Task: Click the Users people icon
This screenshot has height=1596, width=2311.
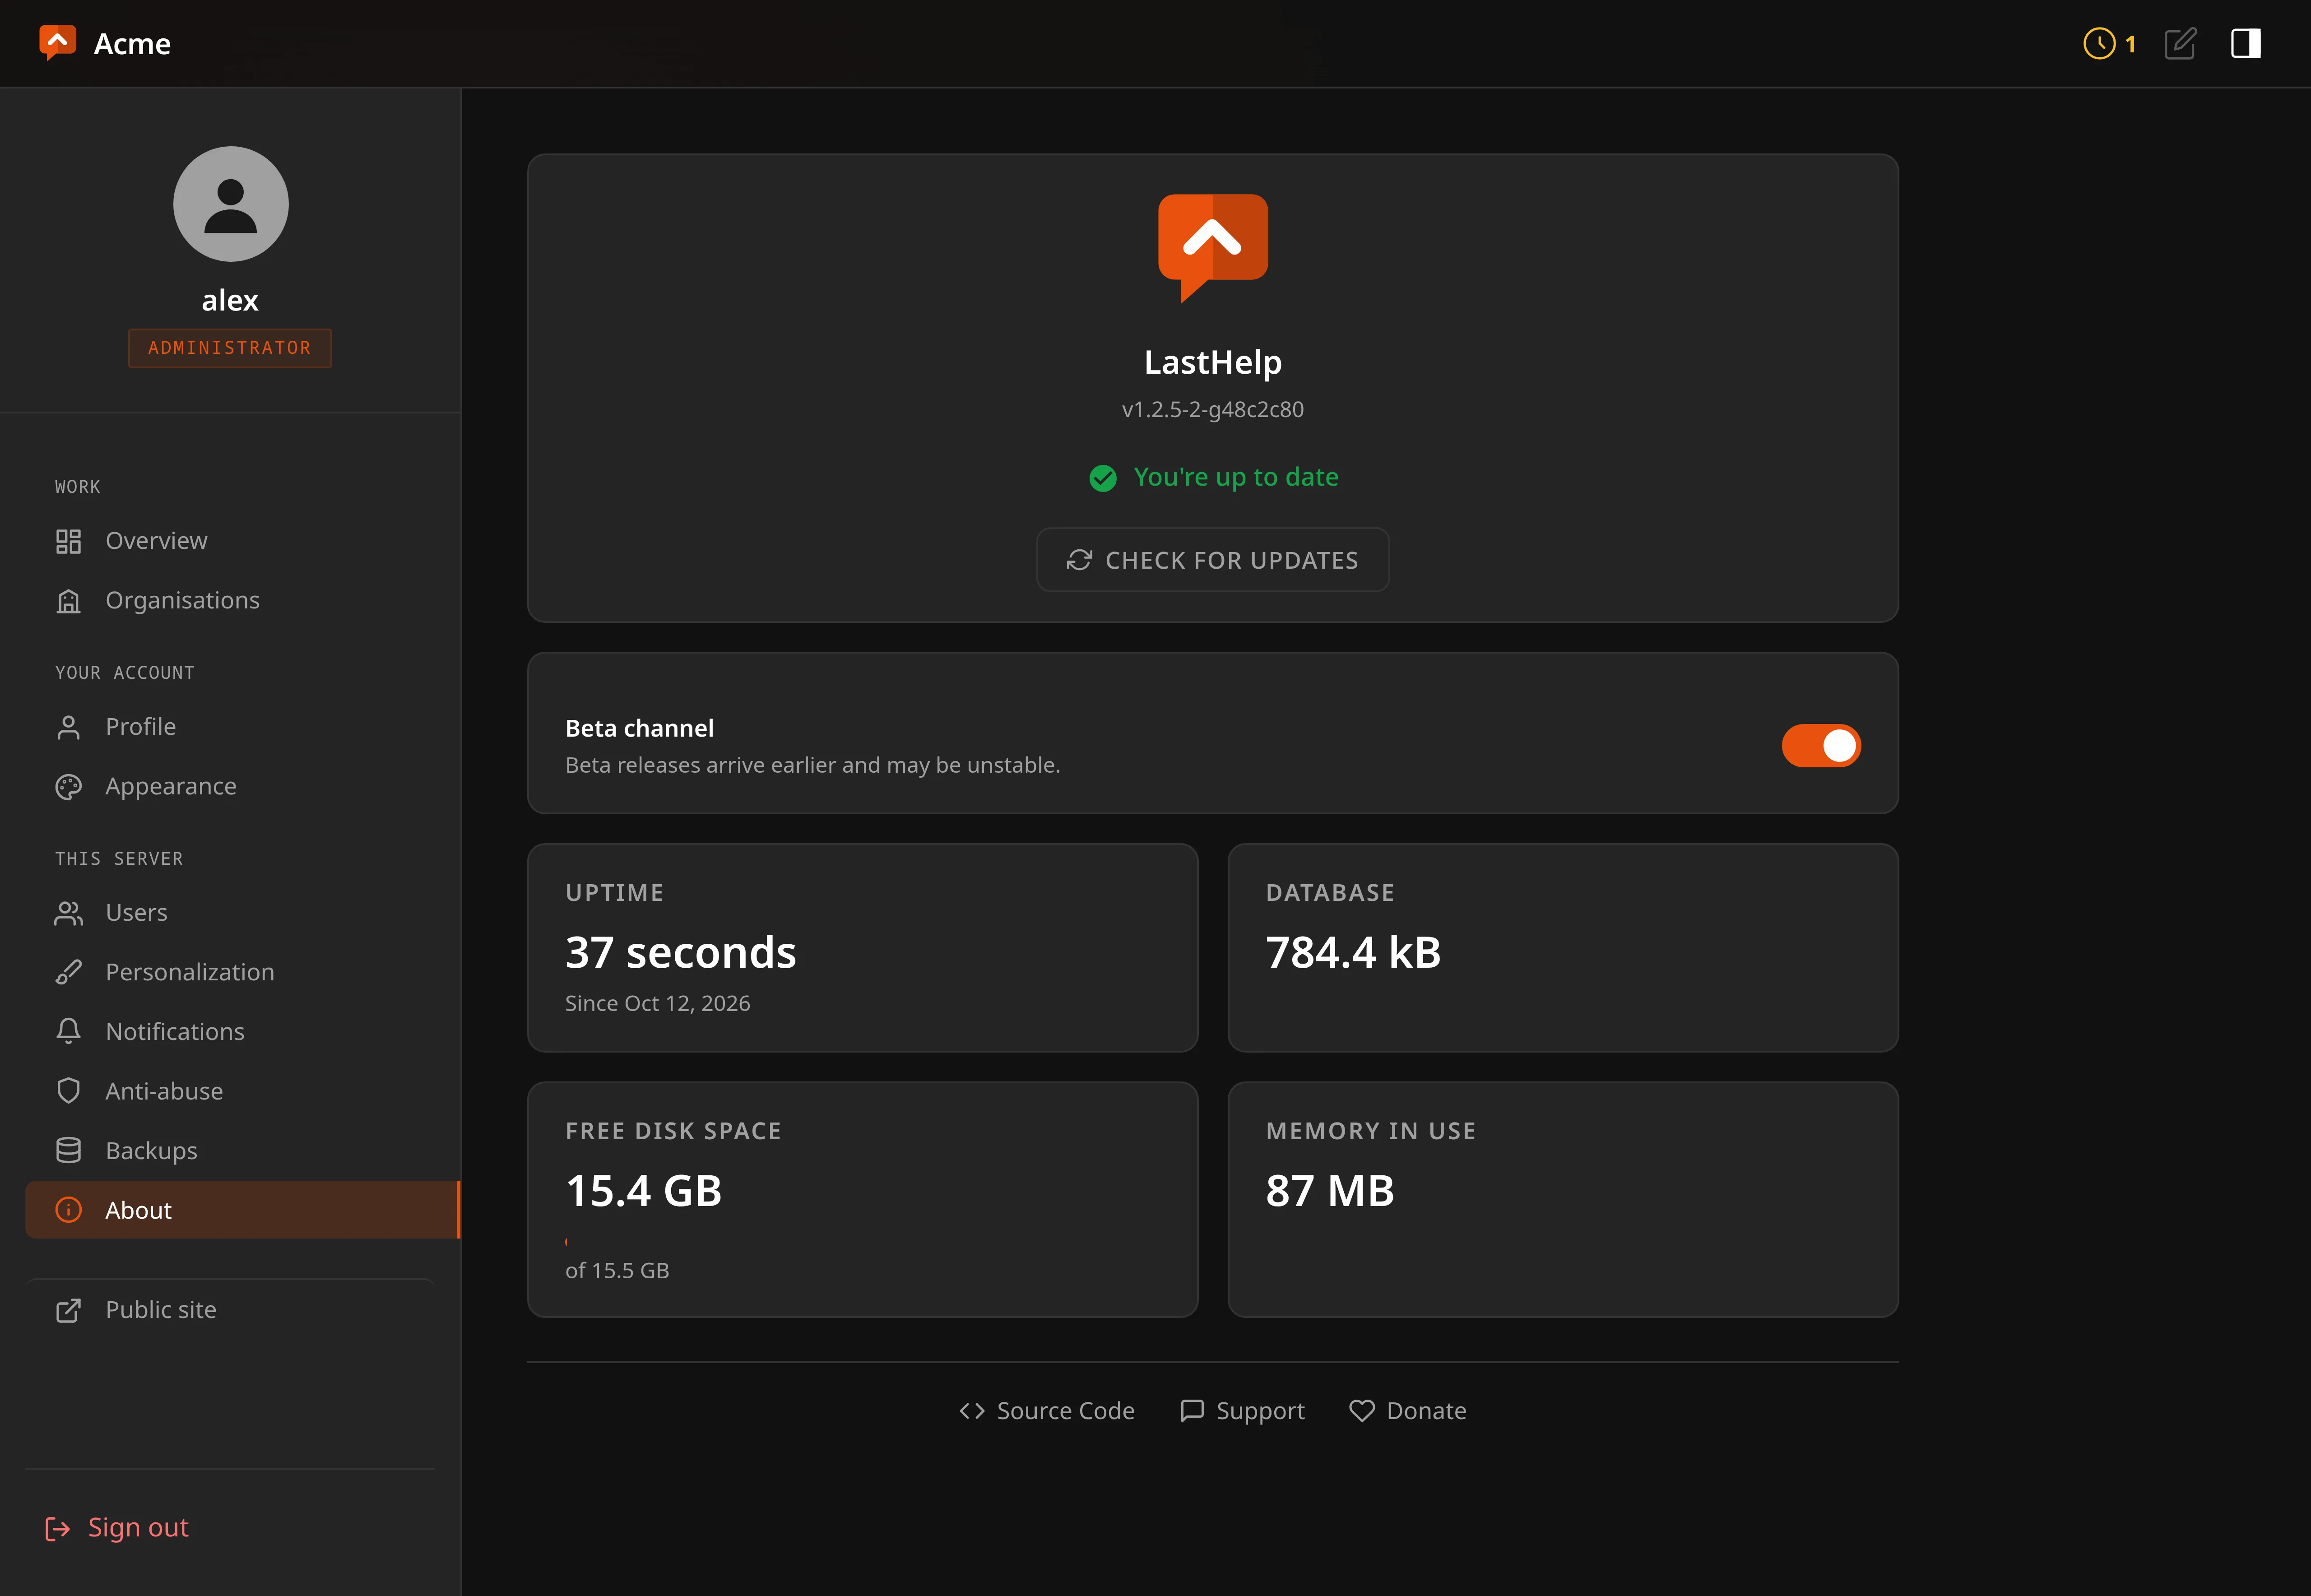Action: [68, 913]
